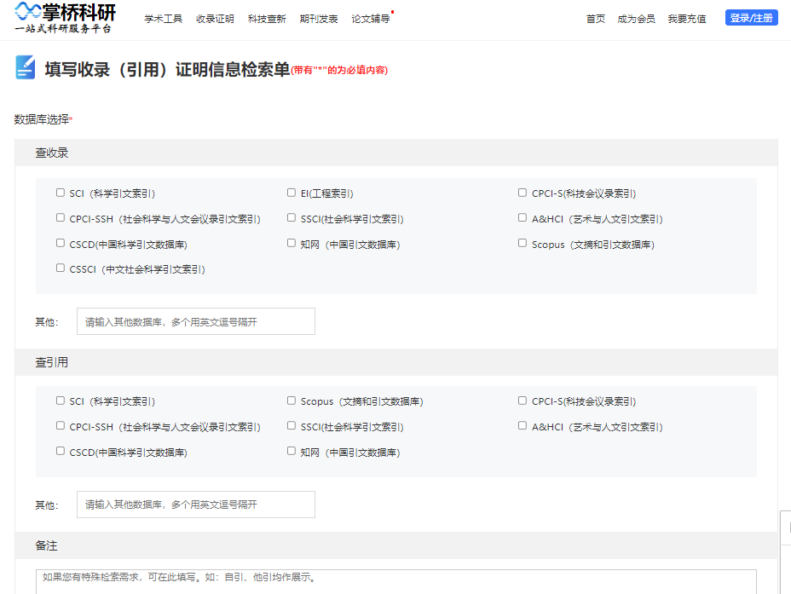Check CSSCI(中文社会科学引文索引) checkbox

[x=61, y=268]
